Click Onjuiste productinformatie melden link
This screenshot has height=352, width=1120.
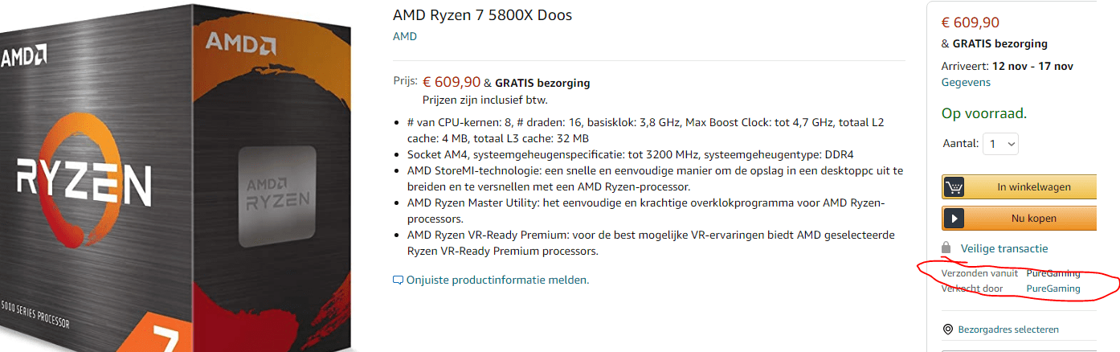498,280
